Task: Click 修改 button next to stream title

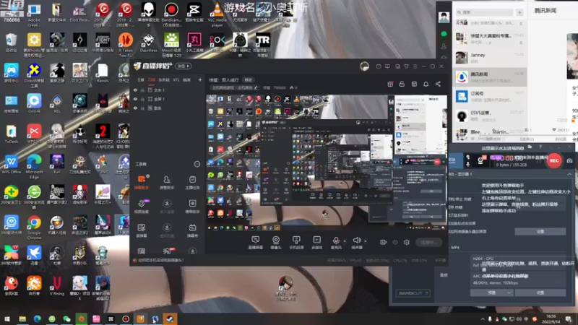Action: click(x=248, y=80)
